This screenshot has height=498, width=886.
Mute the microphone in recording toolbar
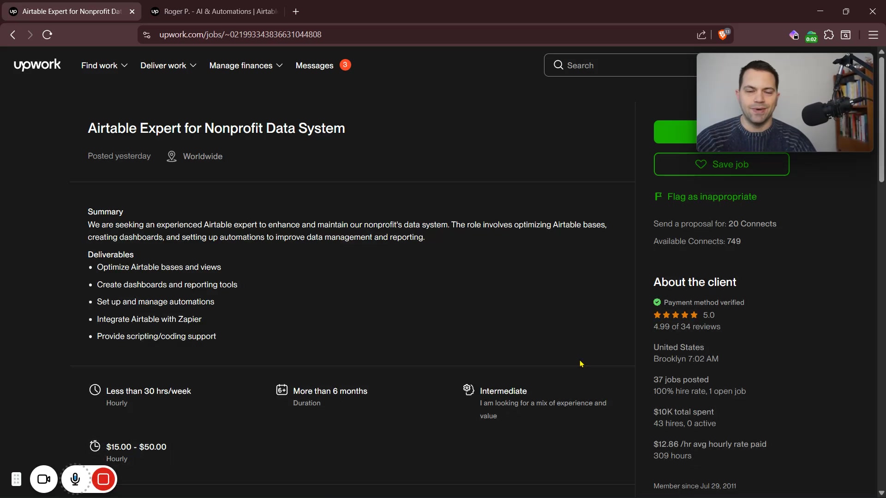point(75,479)
